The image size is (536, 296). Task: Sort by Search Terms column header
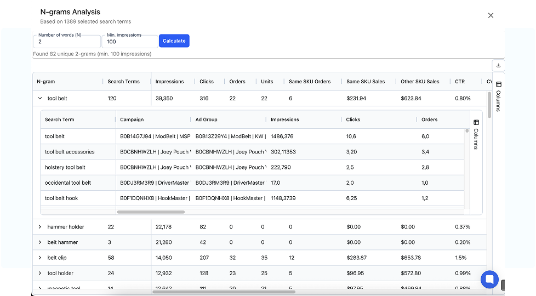point(123,82)
